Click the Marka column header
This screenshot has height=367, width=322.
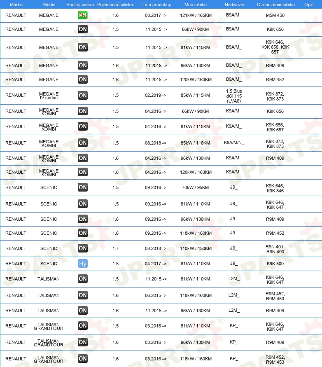[x=16, y=5]
